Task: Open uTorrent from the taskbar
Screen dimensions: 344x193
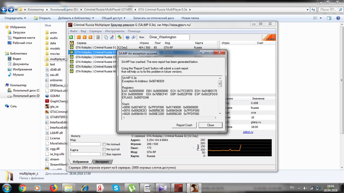Action: (132, 188)
